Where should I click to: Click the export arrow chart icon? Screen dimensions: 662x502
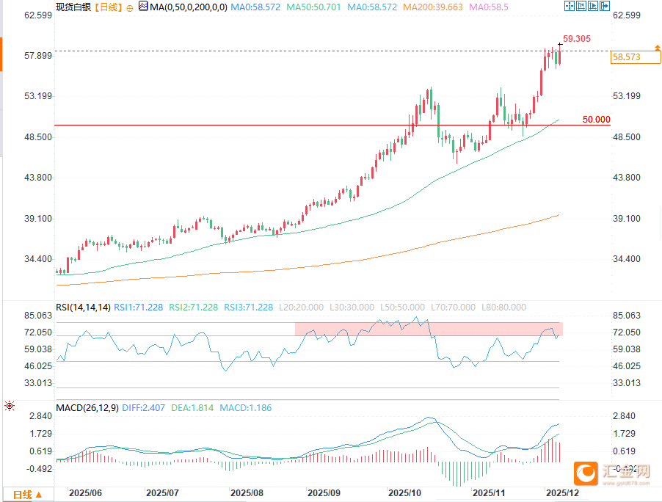(x=605, y=6)
